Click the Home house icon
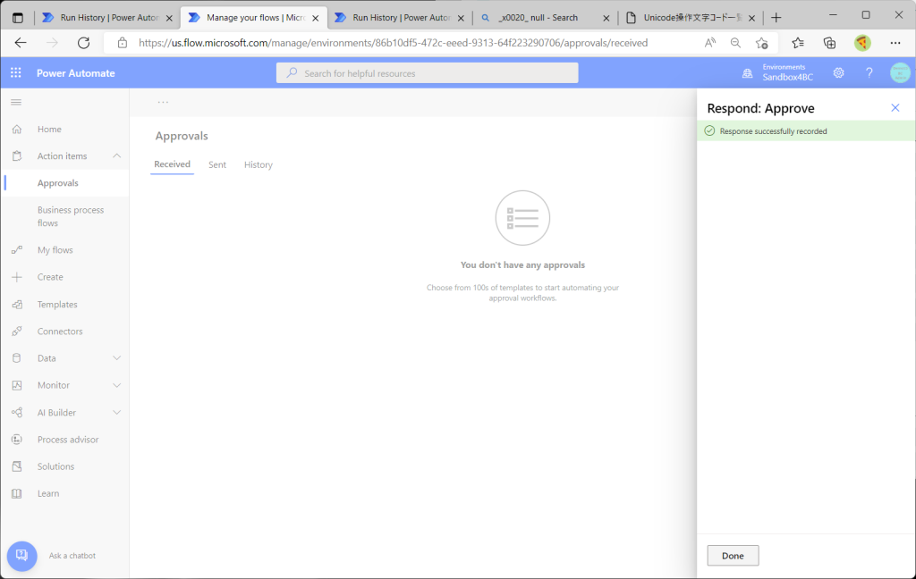The height and width of the screenshot is (579, 916). (x=17, y=129)
